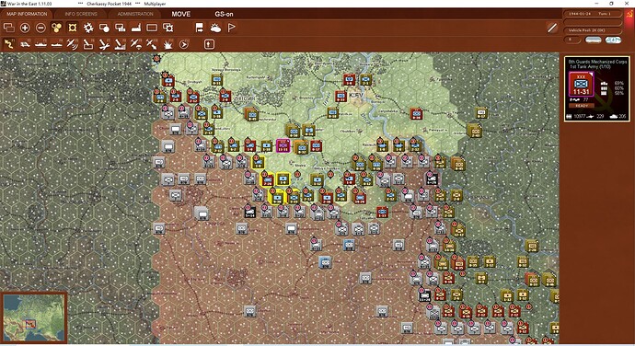Click the READY status button in unit panel
Image resolution: width=635 pixels, height=346 pixels.
[582, 106]
